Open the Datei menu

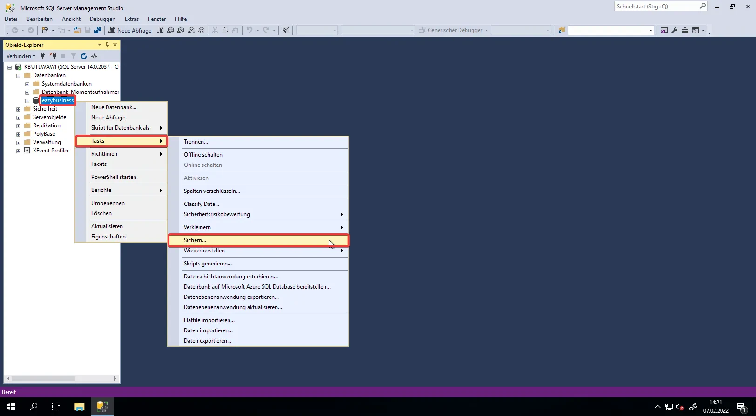click(11, 19)
